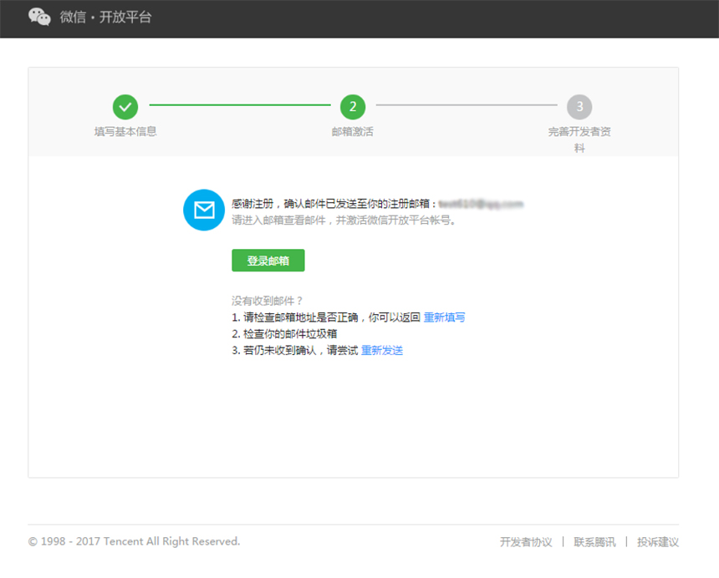Open the 开发者协议 footer link
This screenshot has height=578, width=719.
point(526,542)
